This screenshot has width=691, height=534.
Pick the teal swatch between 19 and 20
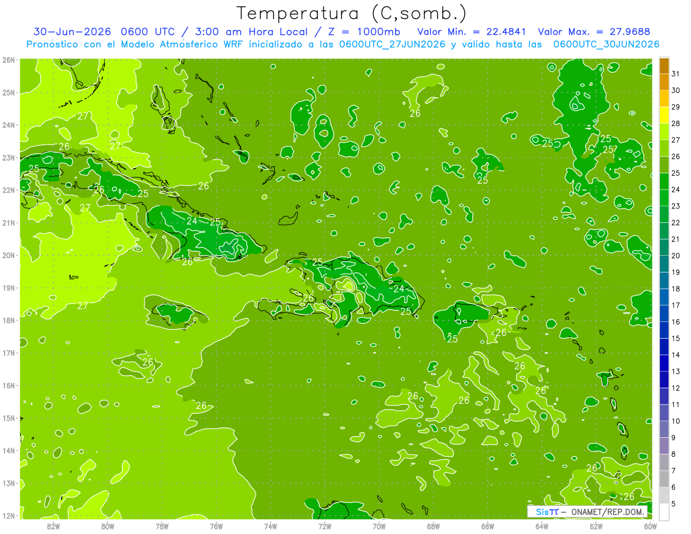tap(664, 264)
